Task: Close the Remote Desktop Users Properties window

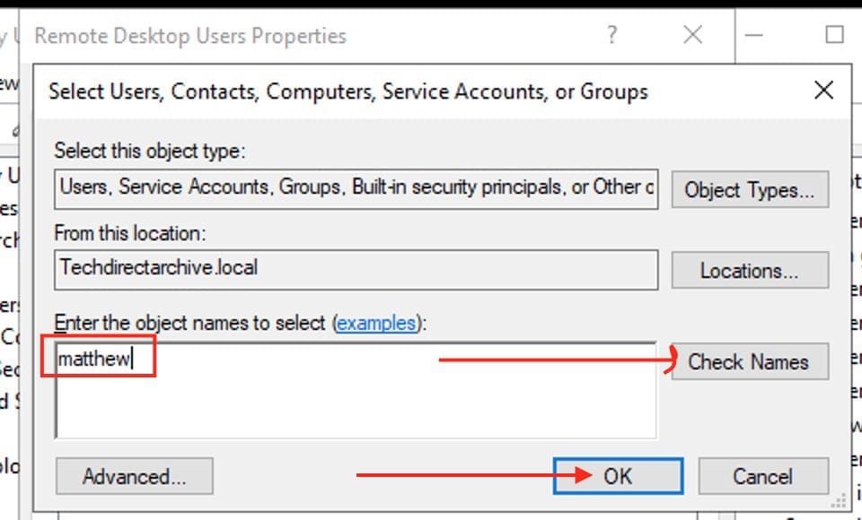Action: click(x=692, y=36)
